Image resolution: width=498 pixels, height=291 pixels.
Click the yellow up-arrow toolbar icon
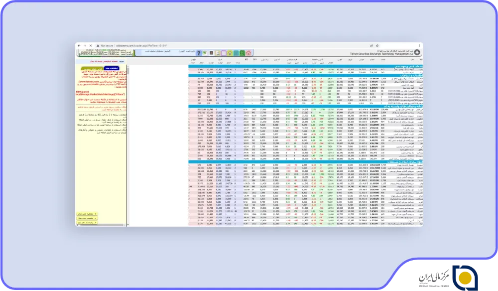[x=230, y=53]
